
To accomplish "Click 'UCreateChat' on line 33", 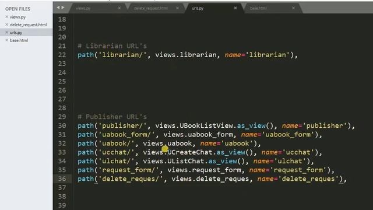I will point(190,152).
